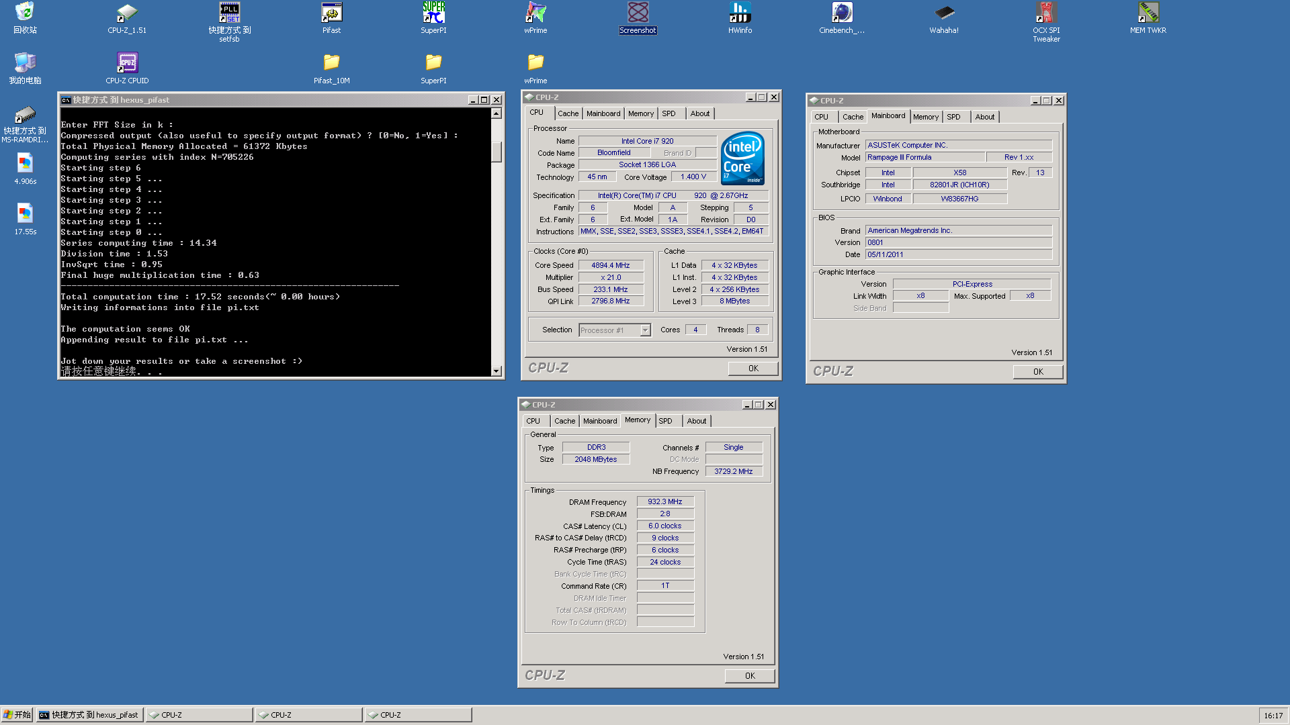Select the BIOS date 05/11/2011 field
1290x725 pixels.
pyautogui.click(x=958, y=254)
